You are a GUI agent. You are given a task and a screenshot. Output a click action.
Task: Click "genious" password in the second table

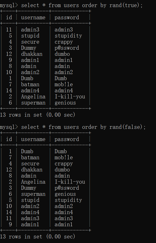[65, 194]
